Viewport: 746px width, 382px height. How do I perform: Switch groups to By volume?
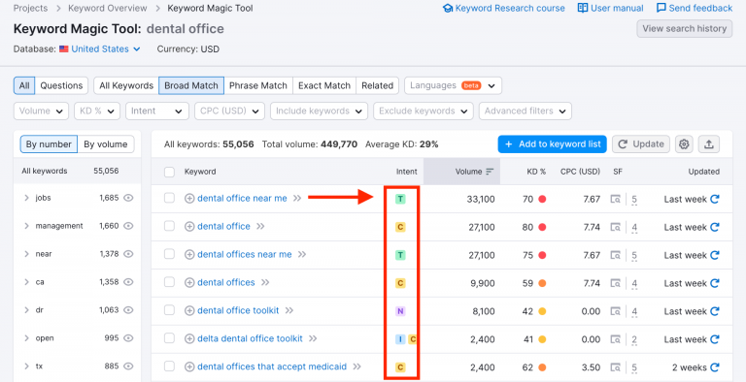coord(106,143)
